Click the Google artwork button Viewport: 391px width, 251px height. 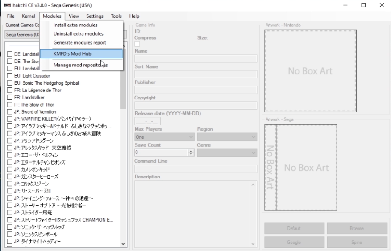[x=294, y=242]
